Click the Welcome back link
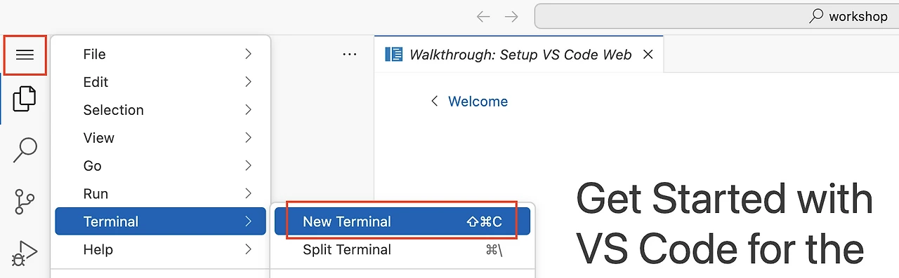Image resolution: width=899 pixels, height=278 pixels. pyautogui.click(x=478, y=102)
